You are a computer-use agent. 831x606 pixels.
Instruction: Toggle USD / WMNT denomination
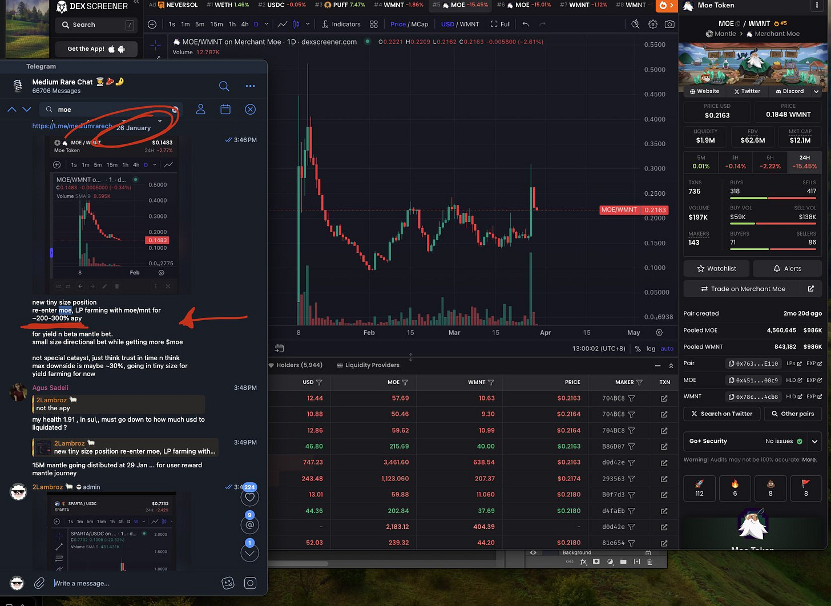[460, 24]
